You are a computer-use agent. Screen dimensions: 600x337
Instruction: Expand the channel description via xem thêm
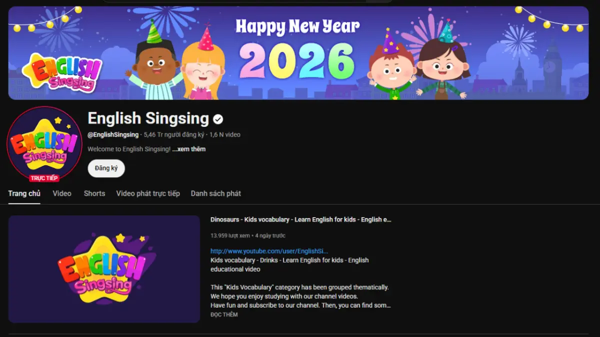tap(188, 149)
